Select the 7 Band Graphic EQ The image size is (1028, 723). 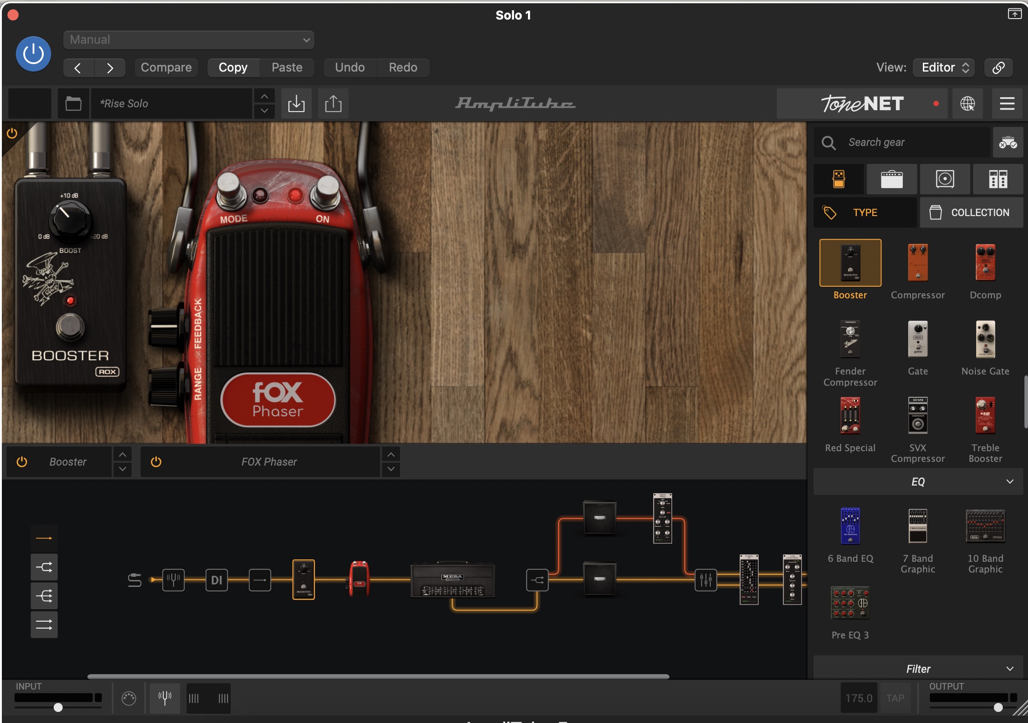click(918, 526)
